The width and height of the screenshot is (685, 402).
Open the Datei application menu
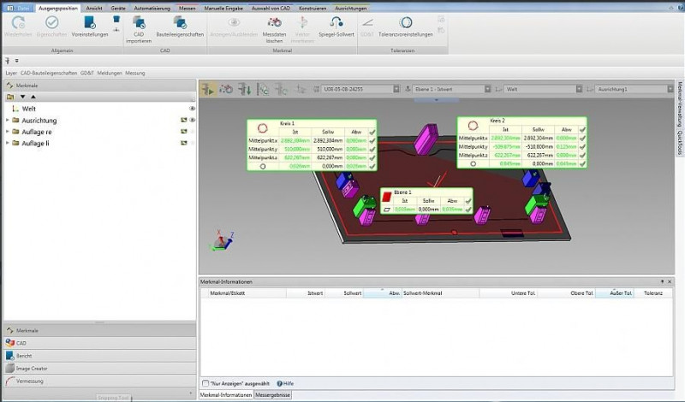(18, 9)
